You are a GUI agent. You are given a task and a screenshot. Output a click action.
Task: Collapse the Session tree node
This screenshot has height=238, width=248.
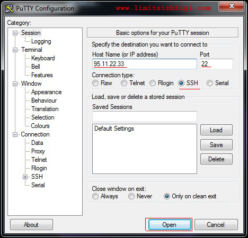tap(15, 33)
